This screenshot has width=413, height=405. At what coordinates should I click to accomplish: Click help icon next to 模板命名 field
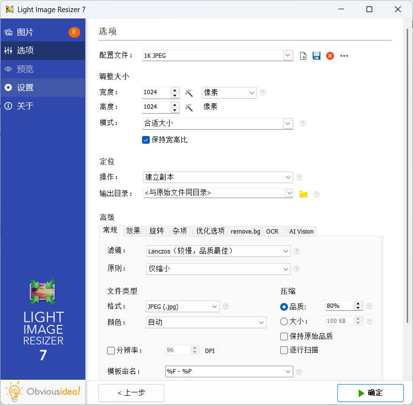click(x=299, y=372)
